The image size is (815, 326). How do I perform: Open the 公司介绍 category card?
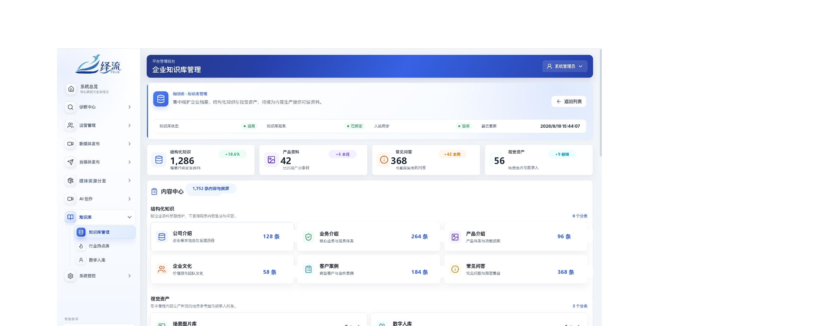[222, 237]
